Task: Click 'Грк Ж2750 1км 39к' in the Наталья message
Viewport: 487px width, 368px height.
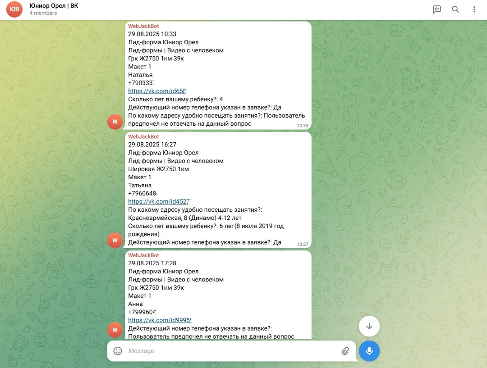Action: [x=156, y=59]
